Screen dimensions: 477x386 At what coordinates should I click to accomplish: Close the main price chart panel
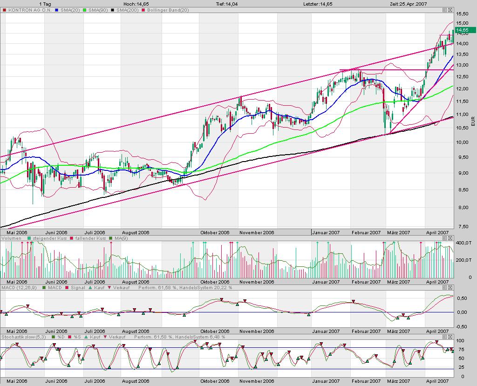coord(450,10)
